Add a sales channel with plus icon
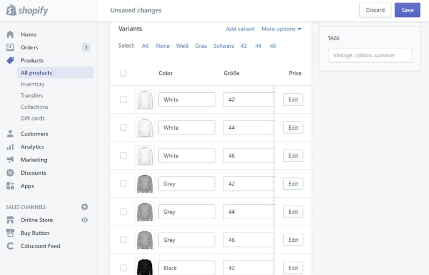The width and height of the screenshot is (429, 275). point(85,207)
